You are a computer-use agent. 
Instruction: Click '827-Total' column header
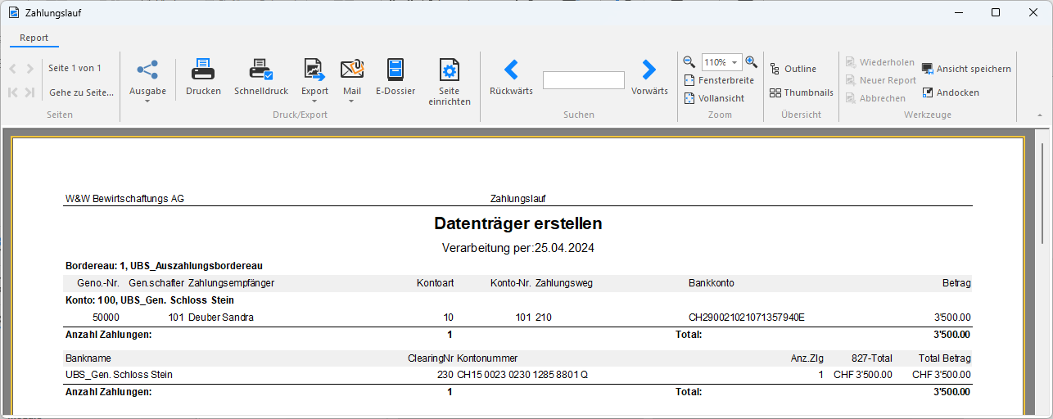pos(872,358)
